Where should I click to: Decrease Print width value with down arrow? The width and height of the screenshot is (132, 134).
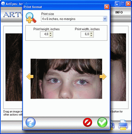coord(91,36)
